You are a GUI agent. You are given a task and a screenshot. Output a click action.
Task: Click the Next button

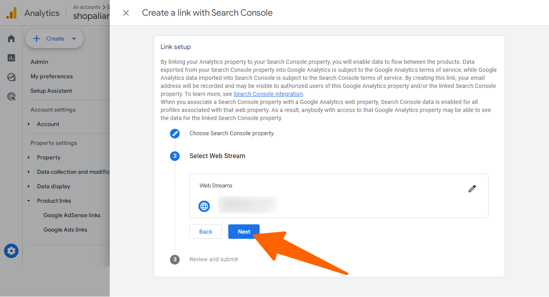coord(244,232)
